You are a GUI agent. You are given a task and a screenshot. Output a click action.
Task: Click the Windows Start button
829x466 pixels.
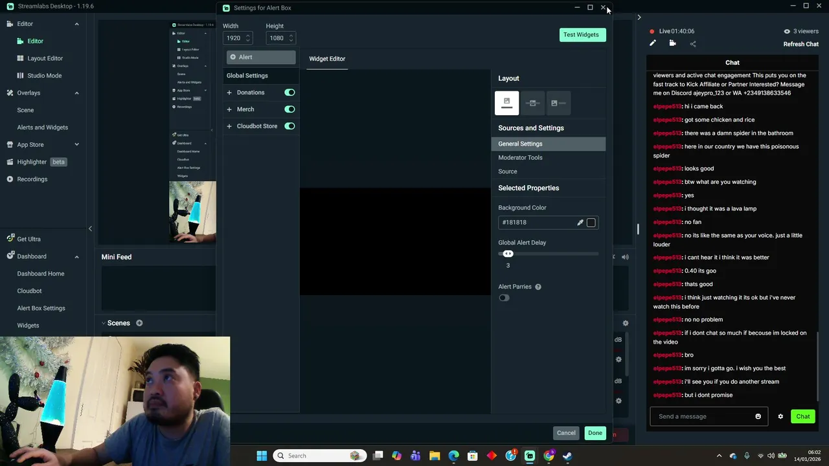coord(262,456)
